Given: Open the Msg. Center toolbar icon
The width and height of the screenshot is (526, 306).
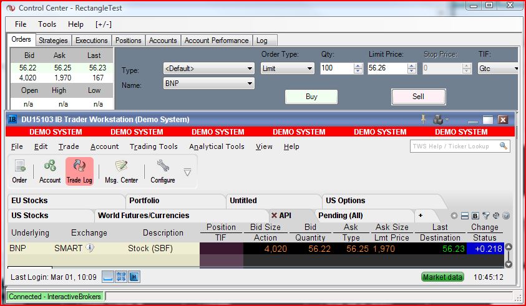Looking at the screenshot, I should 121,171.
